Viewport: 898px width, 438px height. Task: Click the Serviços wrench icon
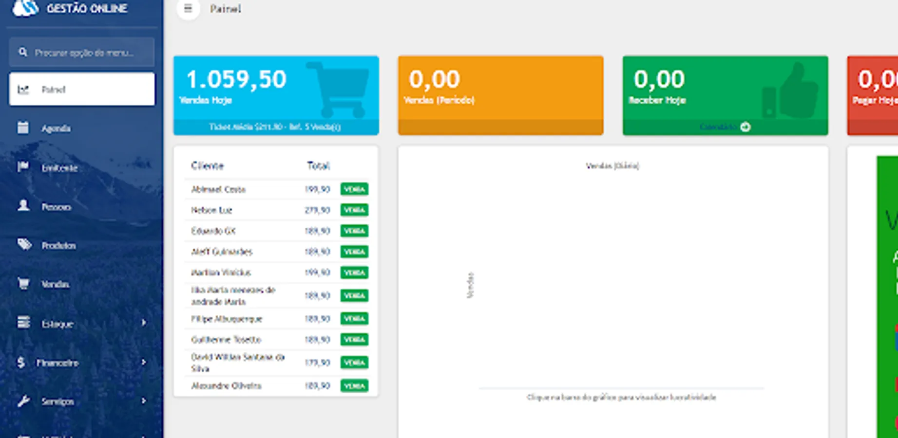pos(23,401)
